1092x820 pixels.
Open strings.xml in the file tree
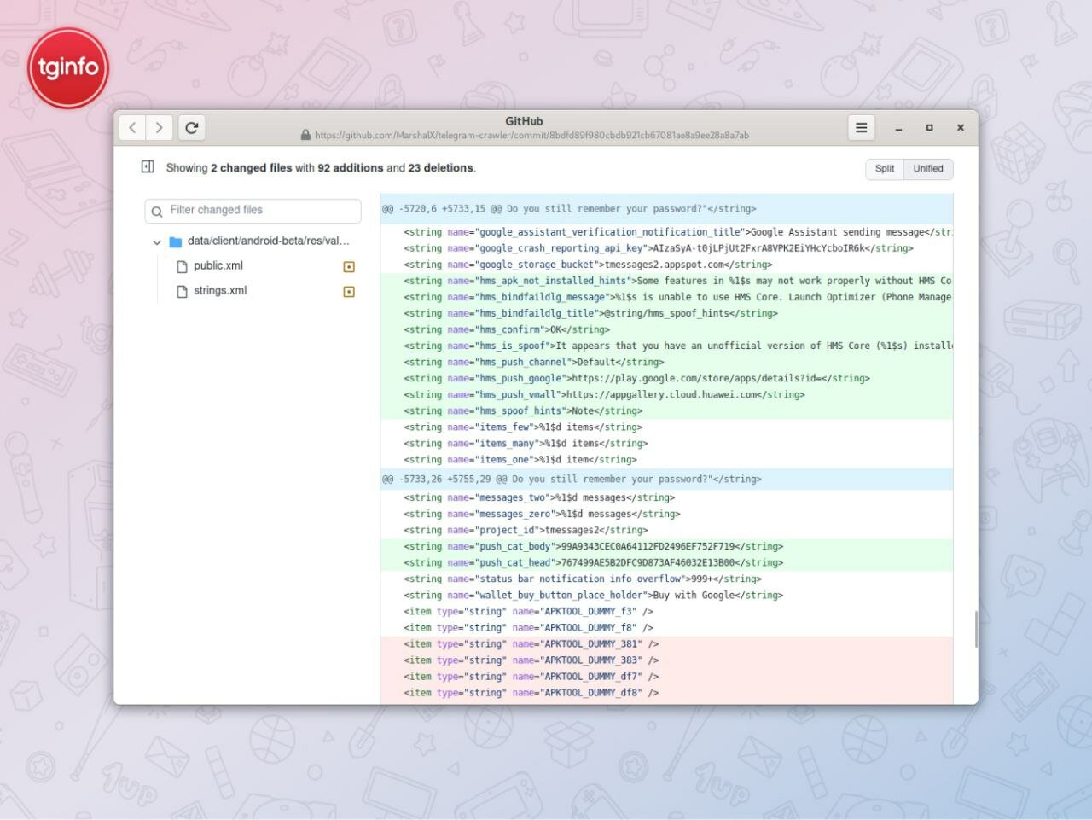[219, 291]
